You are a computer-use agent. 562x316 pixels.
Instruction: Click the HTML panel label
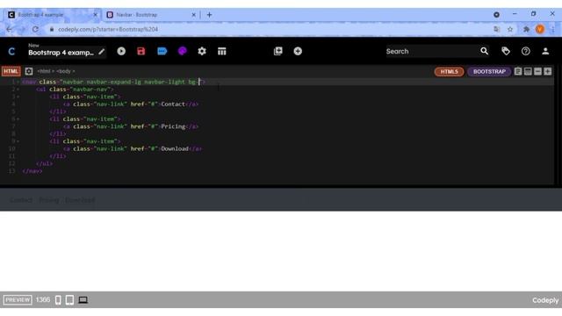tap(11, 71)
